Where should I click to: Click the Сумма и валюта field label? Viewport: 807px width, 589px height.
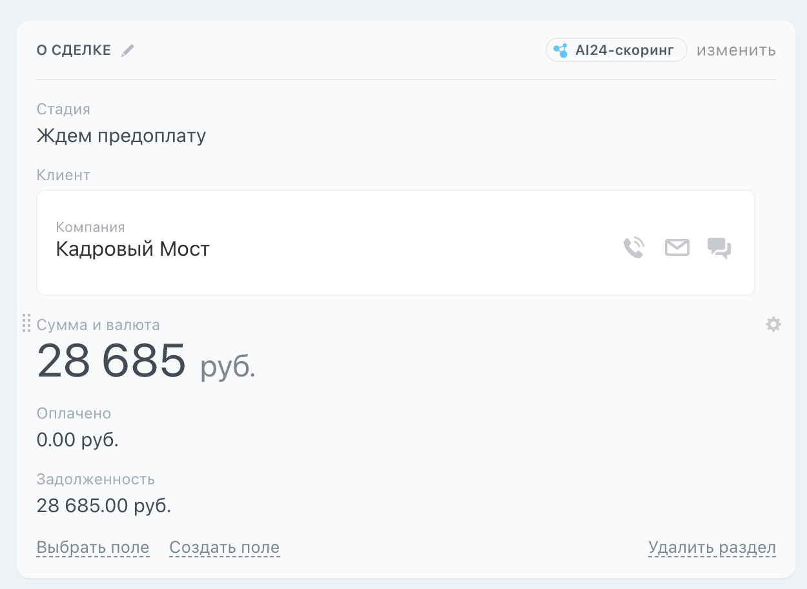point(98,325)
